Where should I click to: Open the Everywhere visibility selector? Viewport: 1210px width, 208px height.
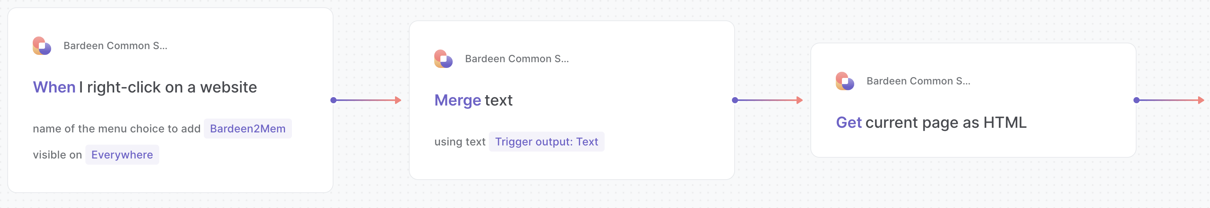coord(122,155)
